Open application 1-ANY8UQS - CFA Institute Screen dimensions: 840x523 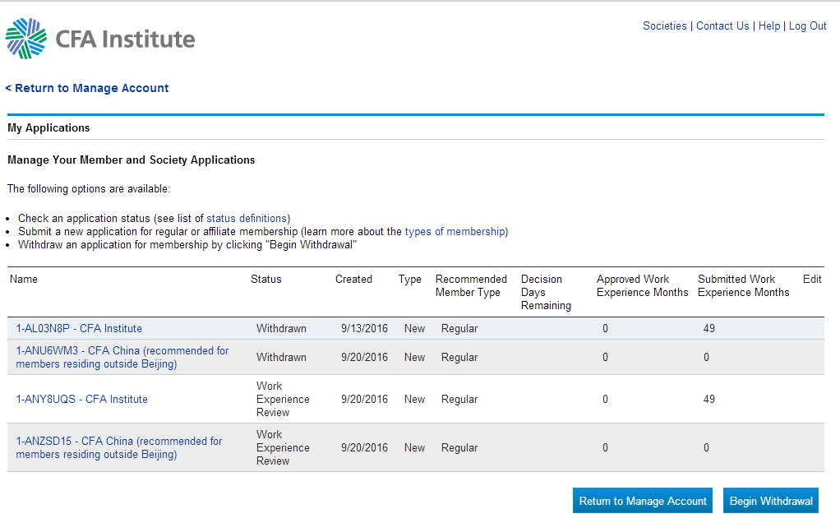pyautogui.click(x=82, y=400)
